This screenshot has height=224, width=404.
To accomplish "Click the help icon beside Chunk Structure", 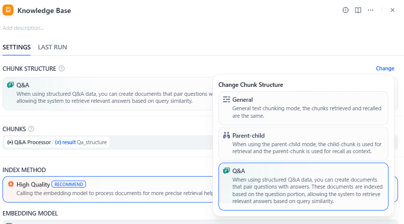I will pos(61,68).
